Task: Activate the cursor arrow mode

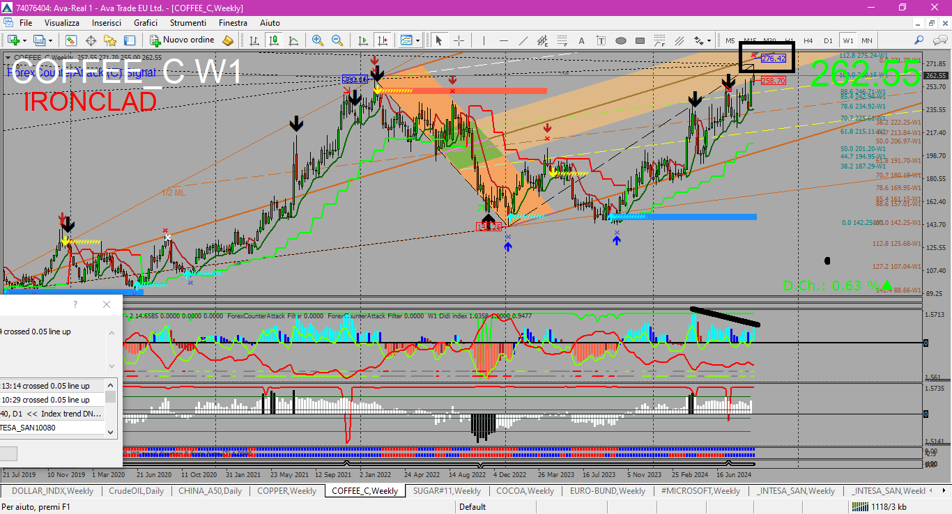Action: 439,40
